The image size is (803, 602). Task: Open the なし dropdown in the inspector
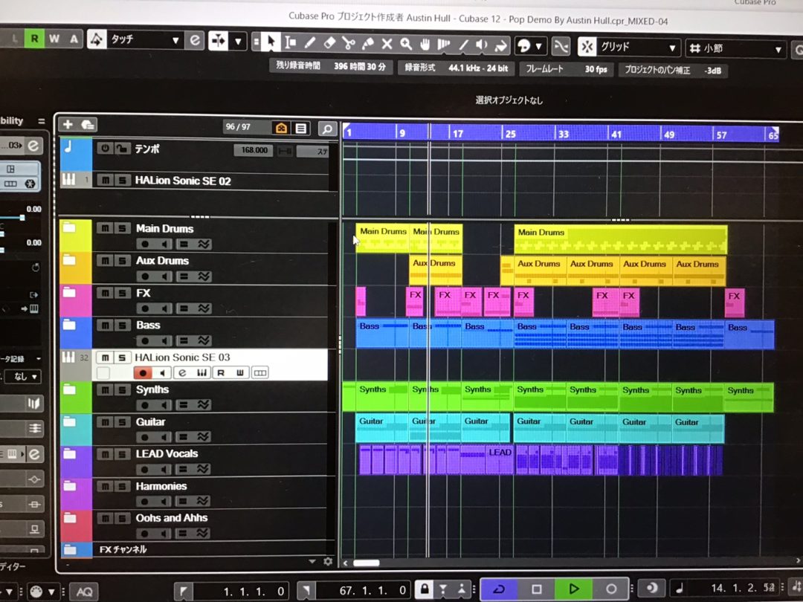coord(23,377)
